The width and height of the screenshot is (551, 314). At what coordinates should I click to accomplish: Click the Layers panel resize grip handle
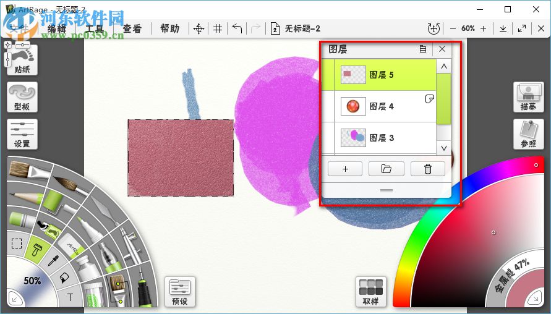(x=387, y=190)
